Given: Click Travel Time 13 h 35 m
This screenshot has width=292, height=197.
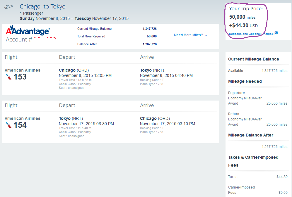Looking at the screenshot, I should [x=75, y=80].
